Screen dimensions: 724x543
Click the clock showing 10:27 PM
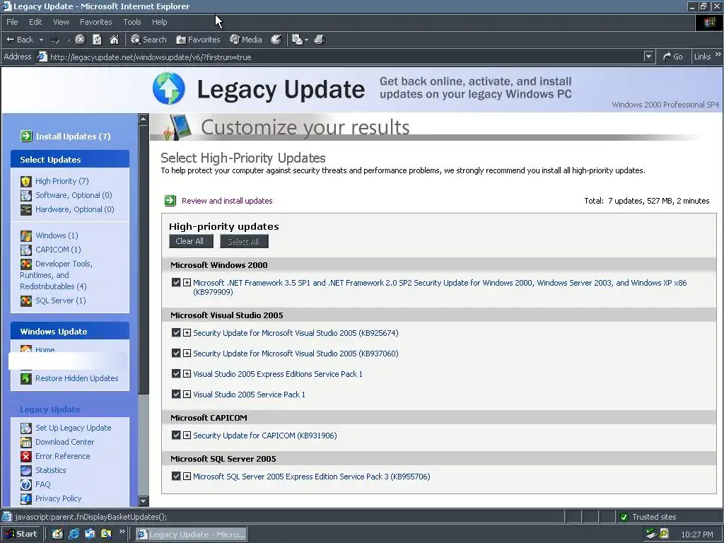click(696, 535)
